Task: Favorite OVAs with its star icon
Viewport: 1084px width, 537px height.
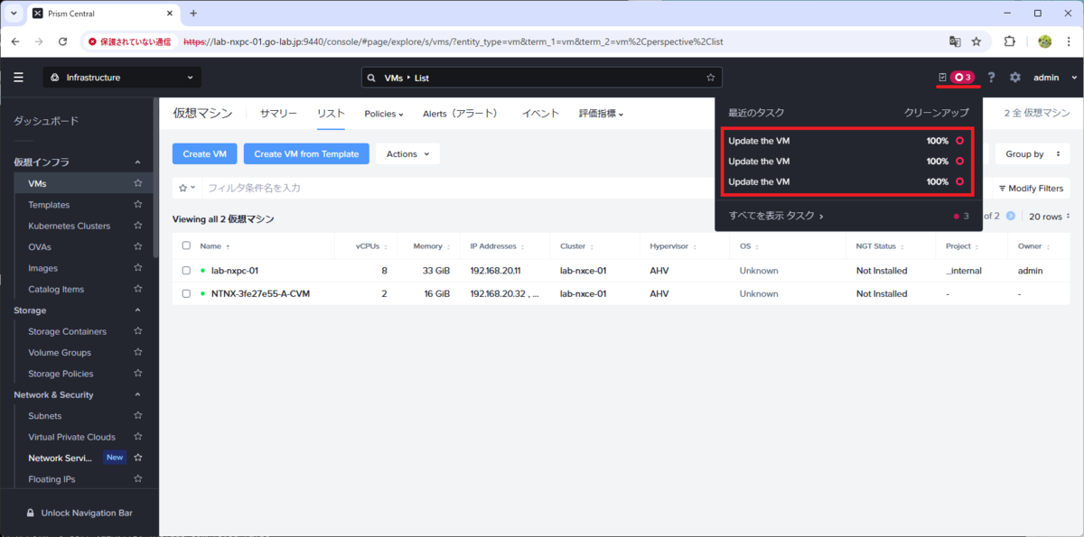Action: click(x=138, y=246)
